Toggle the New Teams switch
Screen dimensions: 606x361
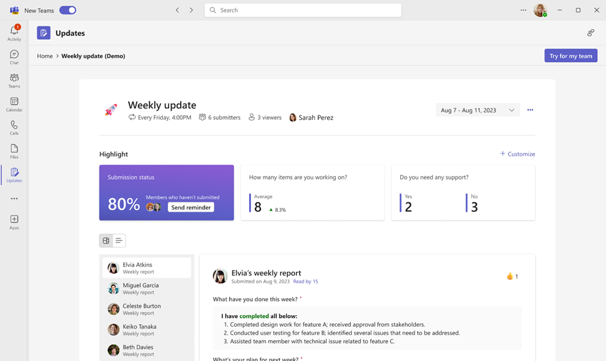(x=68, y=10)
